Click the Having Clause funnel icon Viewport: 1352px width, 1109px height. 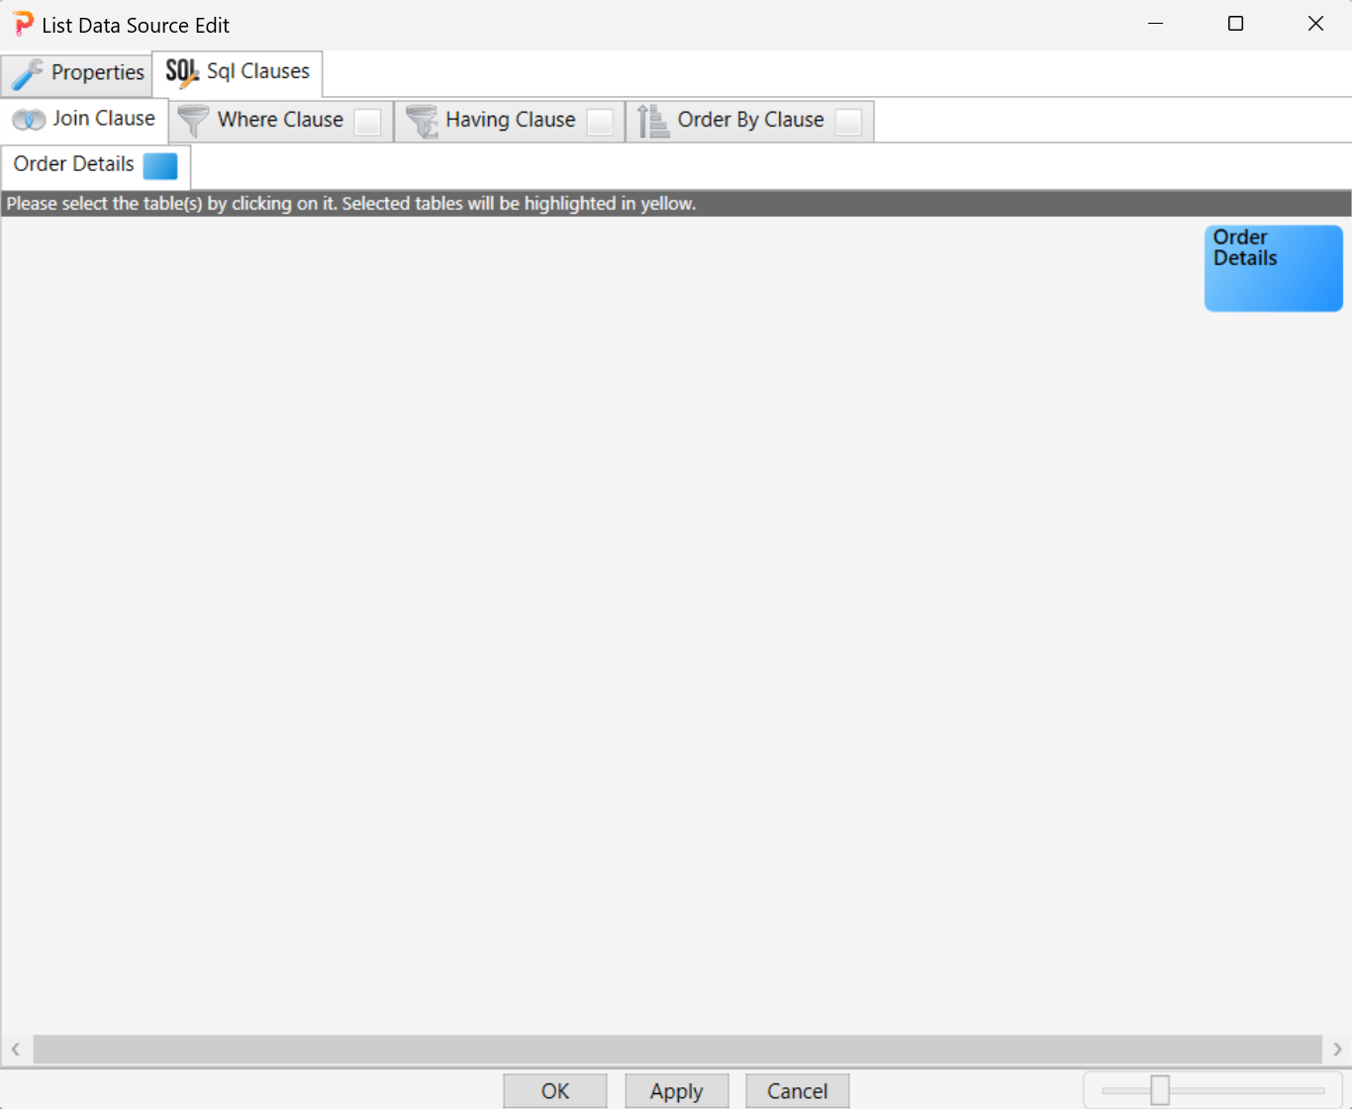[422, 121]
